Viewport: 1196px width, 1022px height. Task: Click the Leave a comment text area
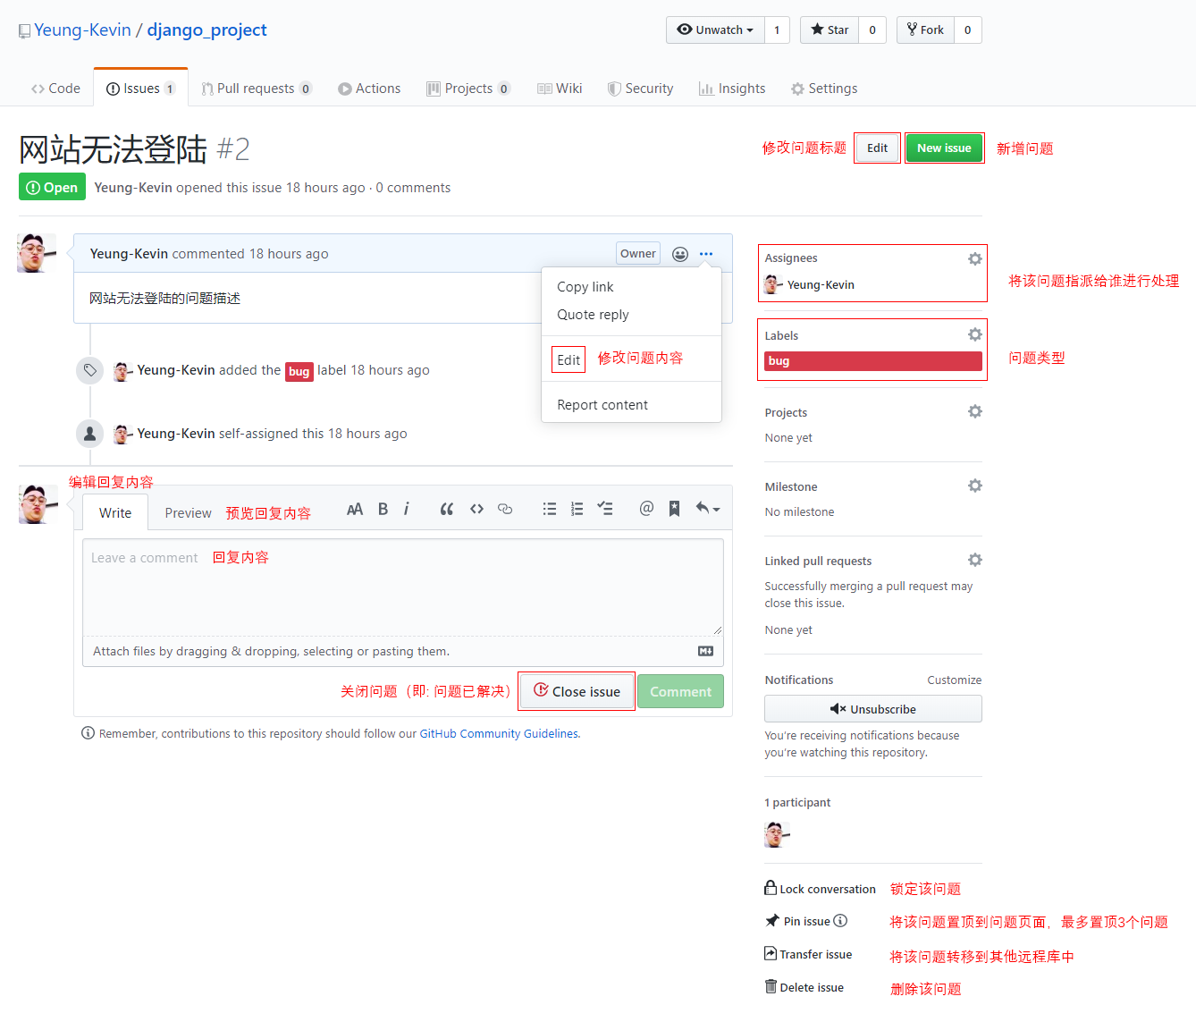(402, 587)
